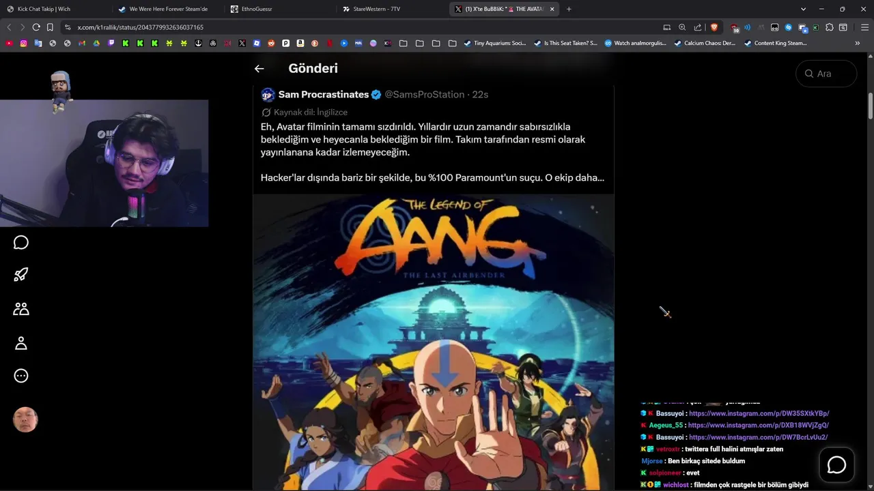Screen dimensions: 874x491
Task: Open the zoom magnifier in the address bar
Action: [682, 27]
